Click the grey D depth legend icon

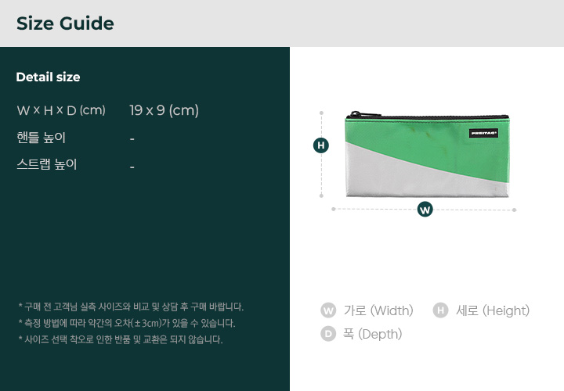328,334
